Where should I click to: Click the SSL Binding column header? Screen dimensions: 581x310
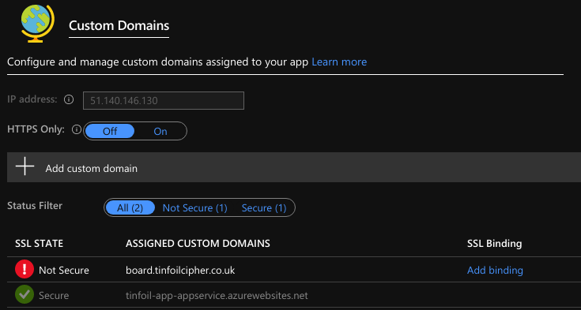(x=494, y=244)
